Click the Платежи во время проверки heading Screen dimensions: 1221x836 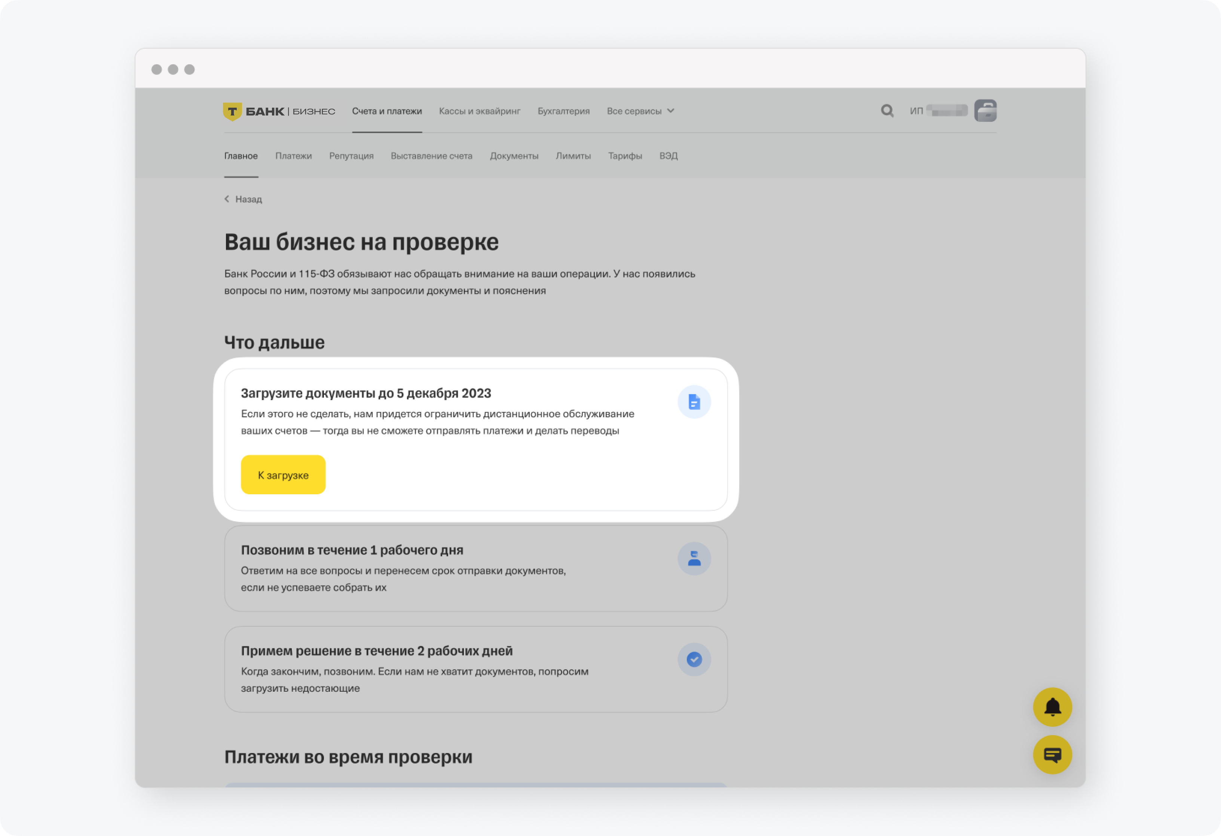click(348, 757)
